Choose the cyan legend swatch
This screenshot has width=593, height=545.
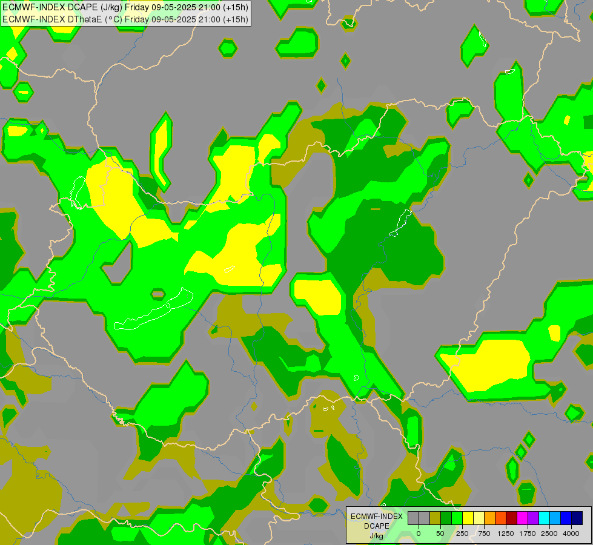point(545,518)
